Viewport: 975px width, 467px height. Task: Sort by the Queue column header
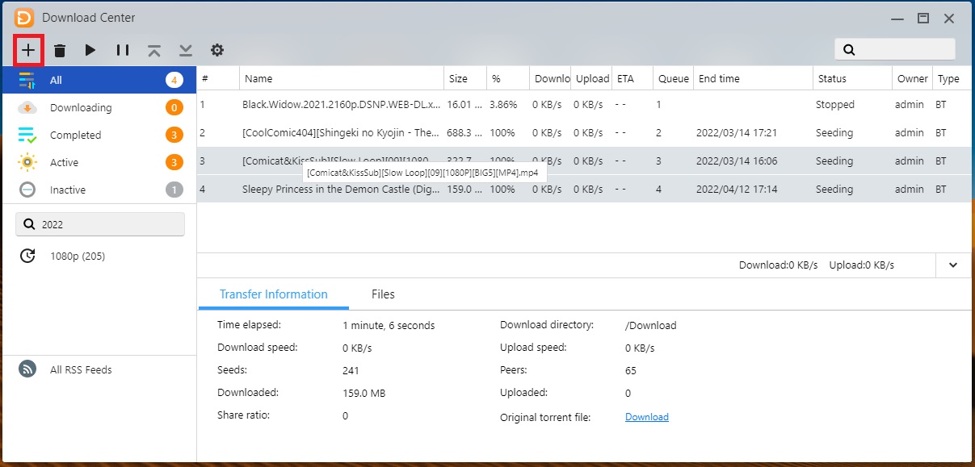674,78
